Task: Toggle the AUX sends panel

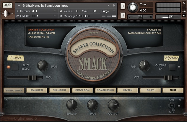Action: pyautogui.click(x=184, y=11)
